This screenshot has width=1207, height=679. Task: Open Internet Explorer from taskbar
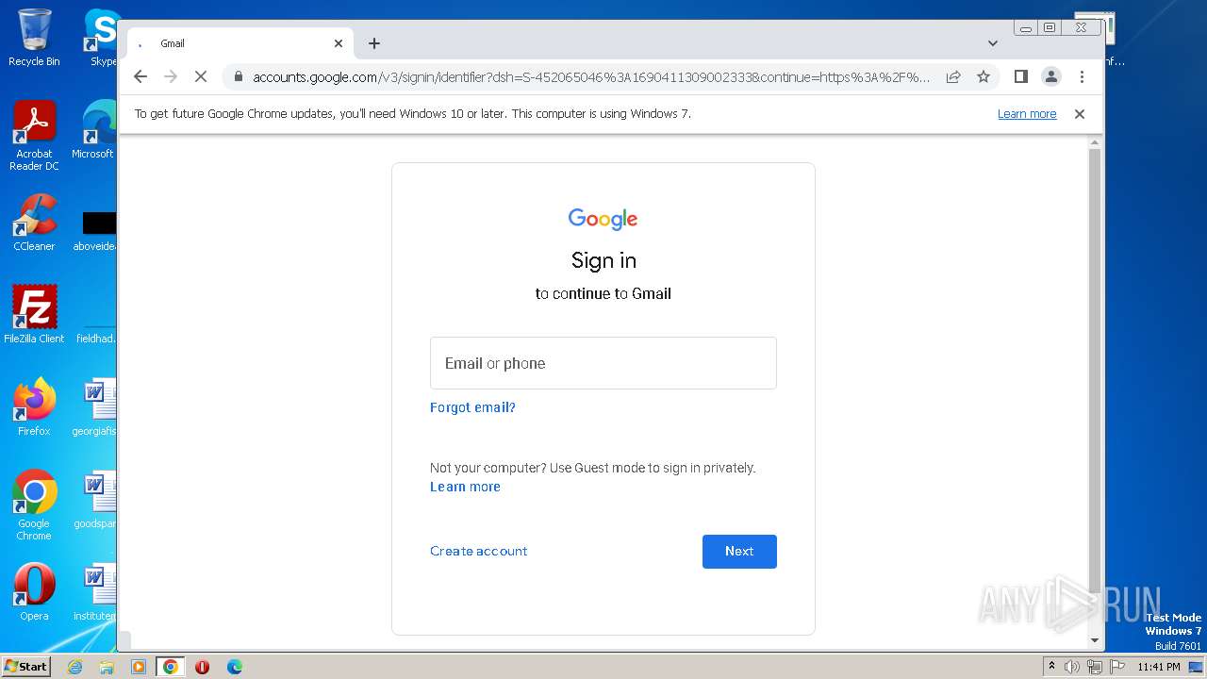(x=74, y=667)
